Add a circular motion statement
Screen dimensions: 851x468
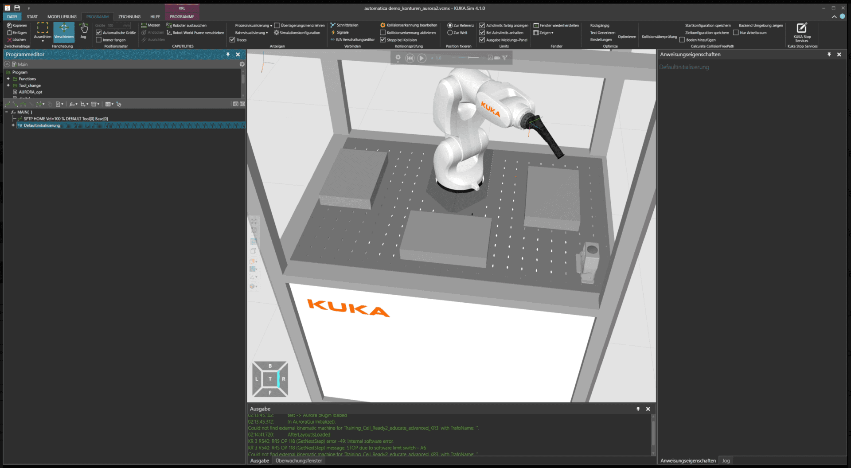[x=24, y=104]
